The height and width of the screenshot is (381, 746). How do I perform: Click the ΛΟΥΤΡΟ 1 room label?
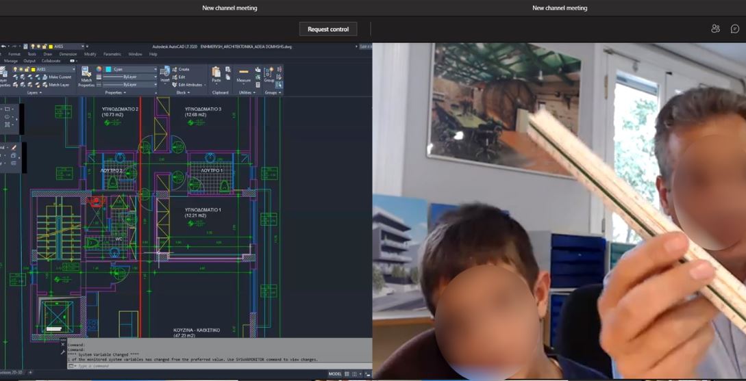click(212, 170)
